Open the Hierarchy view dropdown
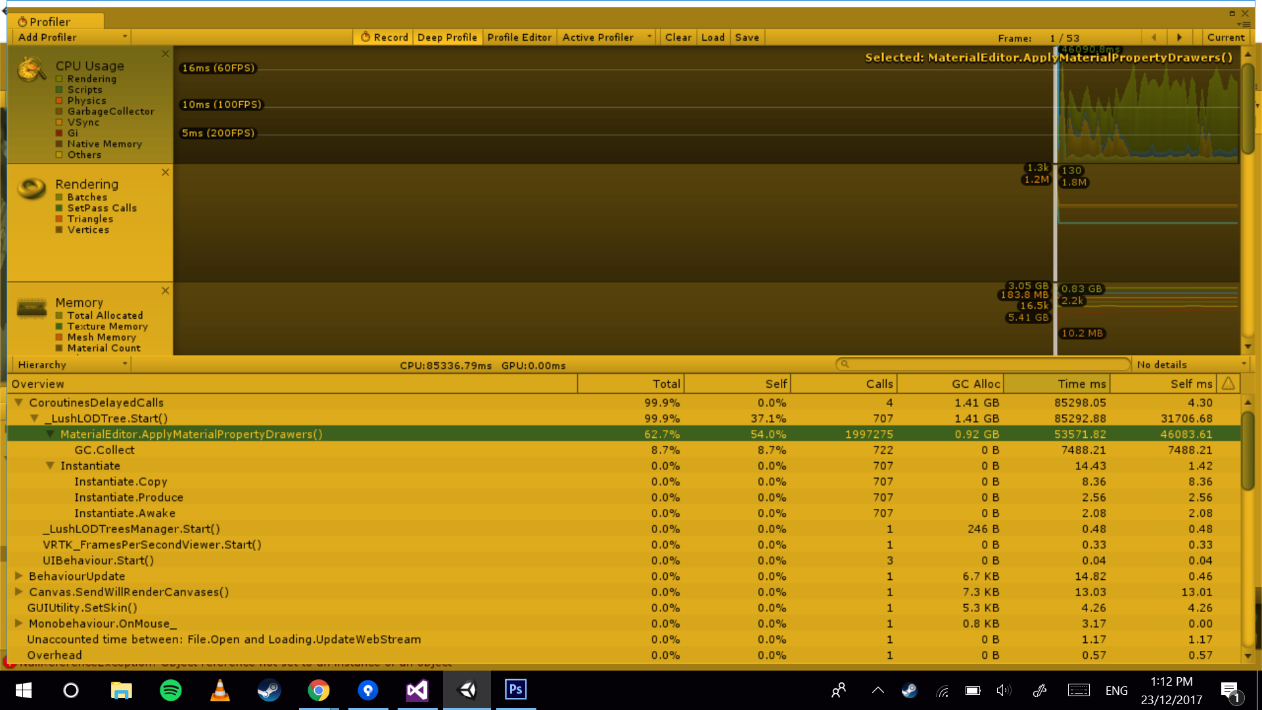The image size is (1262, 710). (x=72, y=365)
